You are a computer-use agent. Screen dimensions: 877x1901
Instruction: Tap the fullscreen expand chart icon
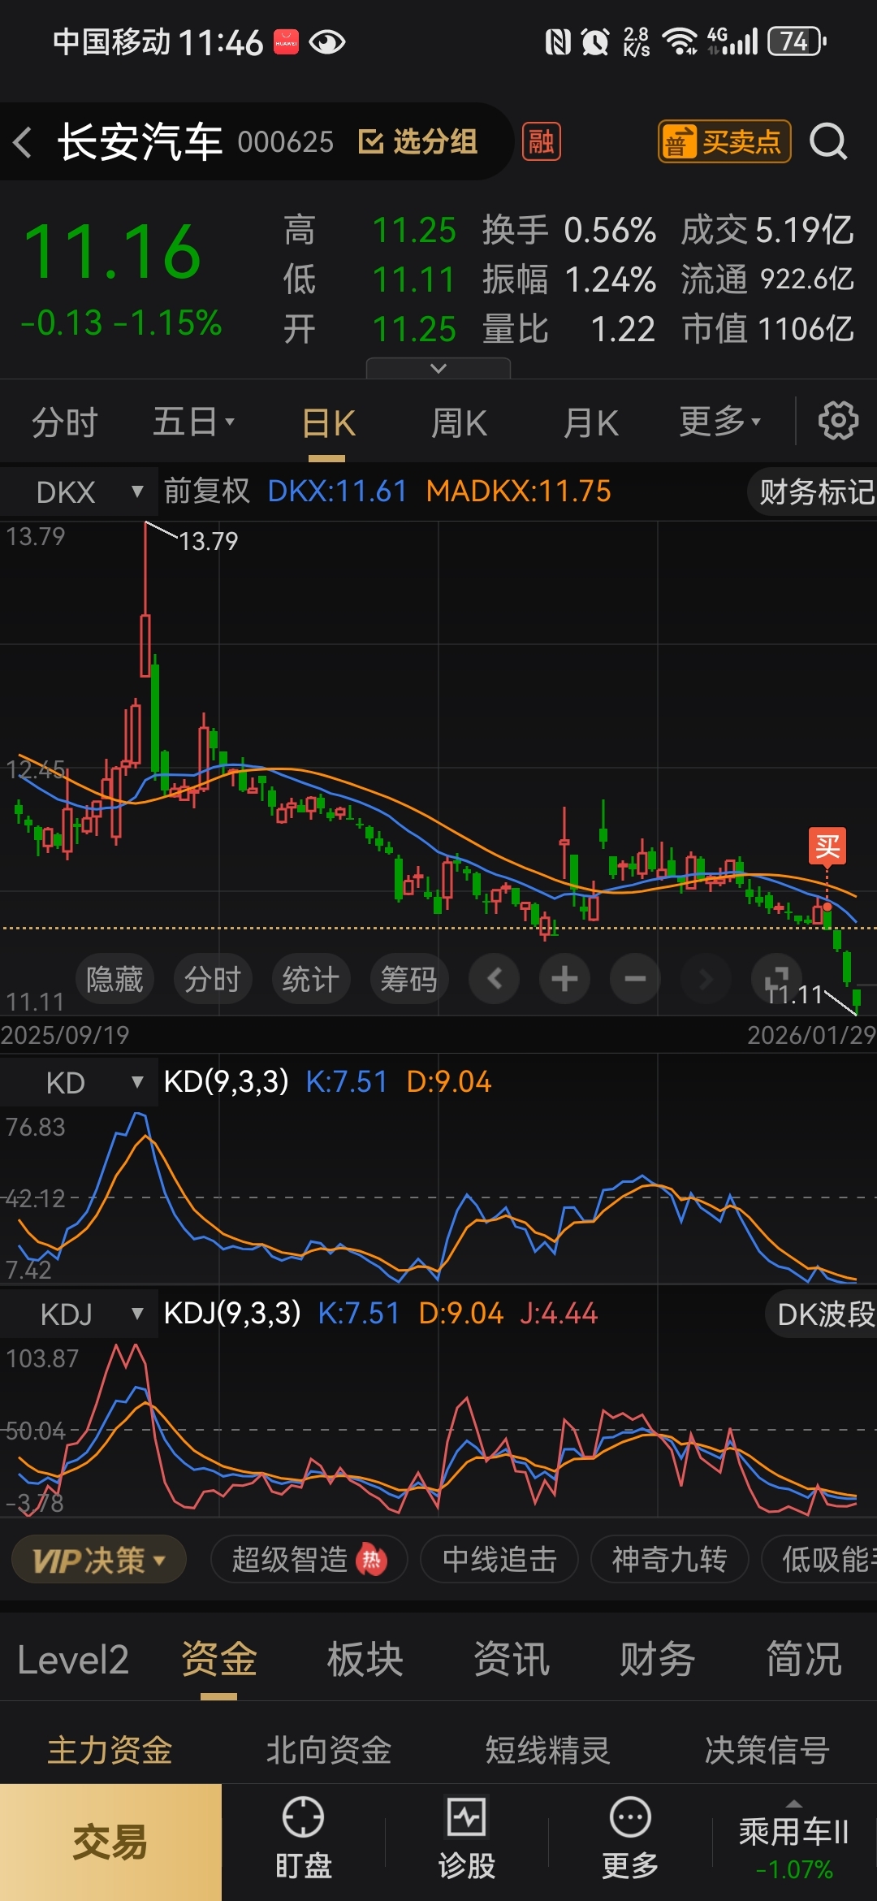[776, 979]
